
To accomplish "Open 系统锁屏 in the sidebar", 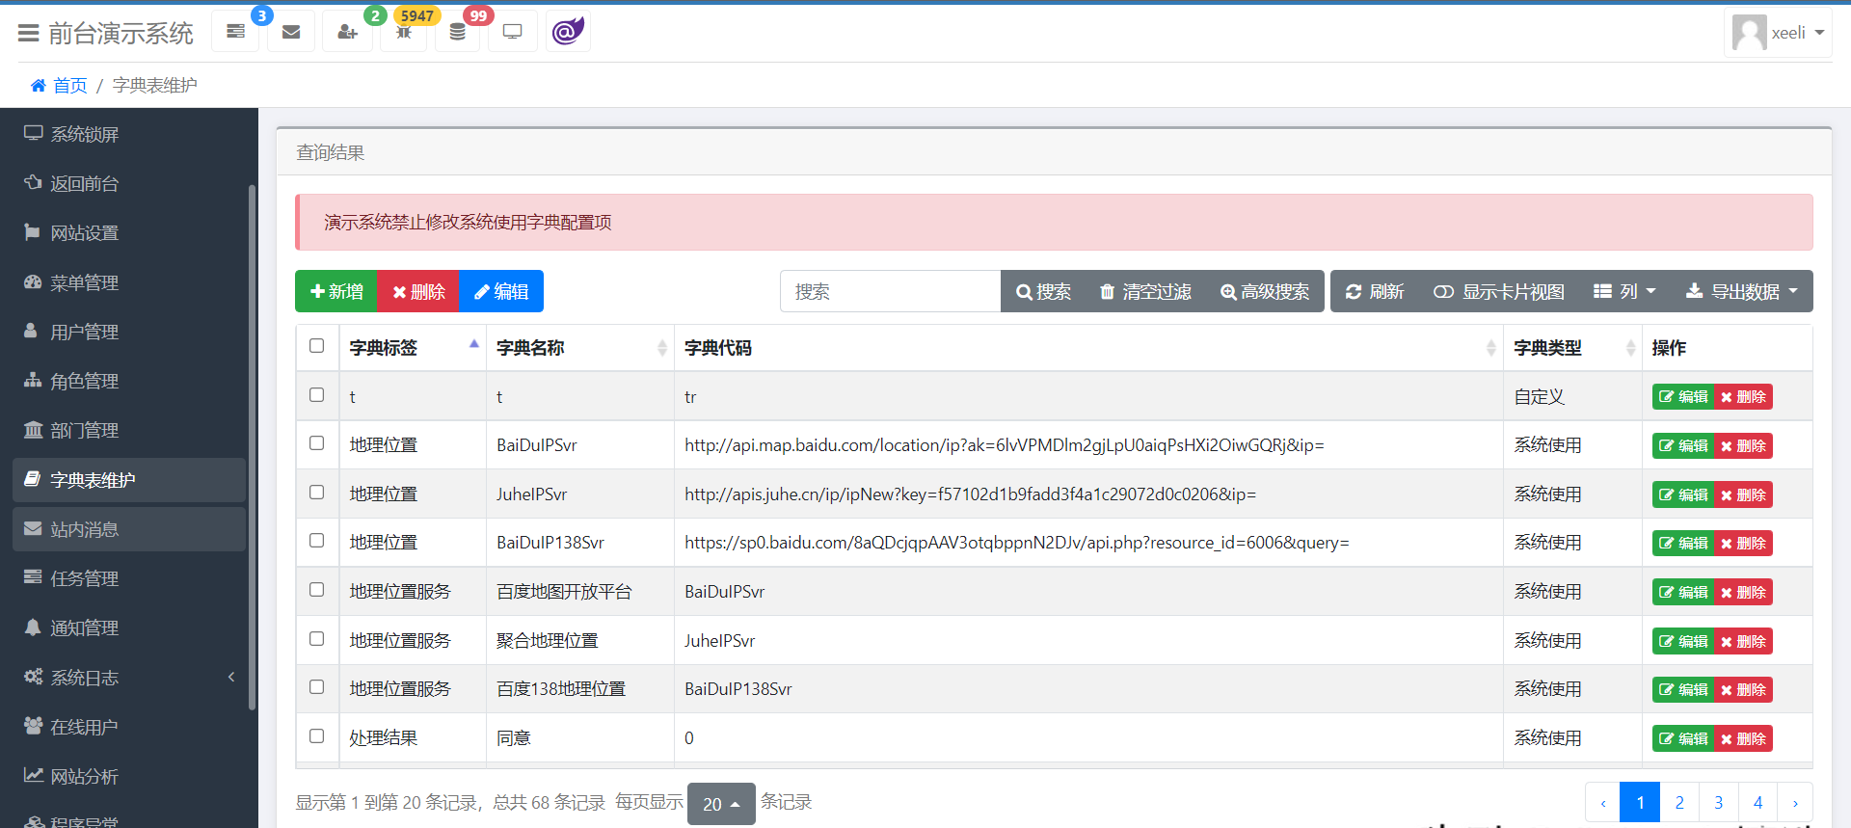I will pyautogui.click(x=129, y=134).
